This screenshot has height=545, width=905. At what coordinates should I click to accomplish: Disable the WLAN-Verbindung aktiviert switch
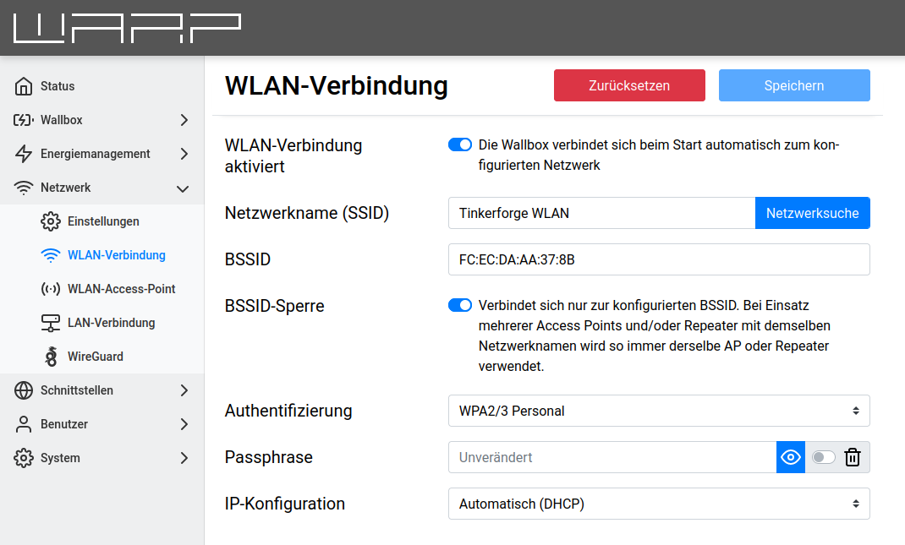[460, 144]
